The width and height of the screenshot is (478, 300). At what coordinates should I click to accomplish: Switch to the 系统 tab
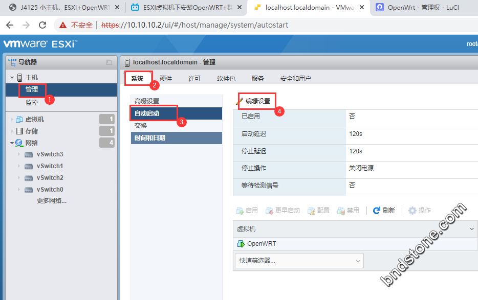point(137,79)
